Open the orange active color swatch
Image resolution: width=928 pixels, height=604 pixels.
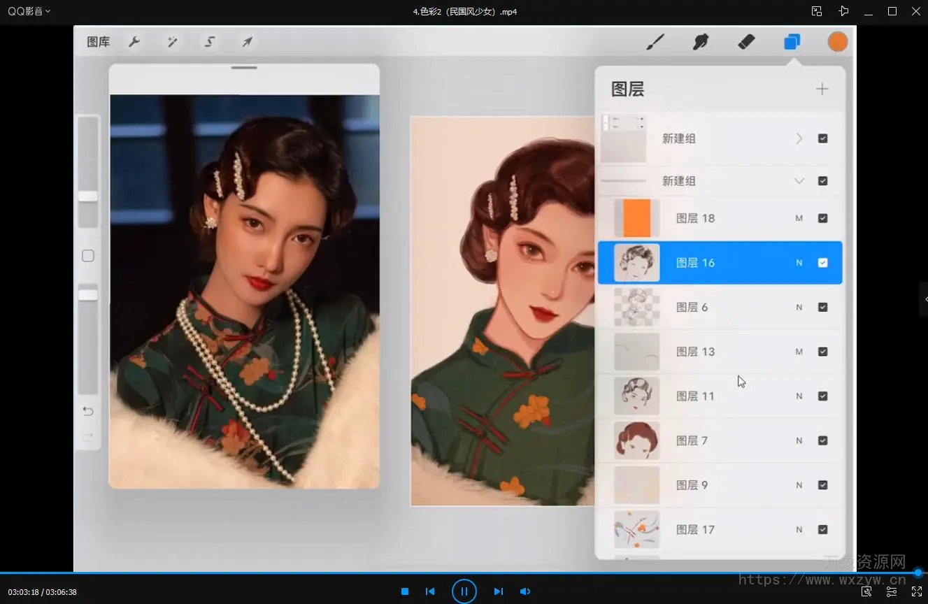837,42
